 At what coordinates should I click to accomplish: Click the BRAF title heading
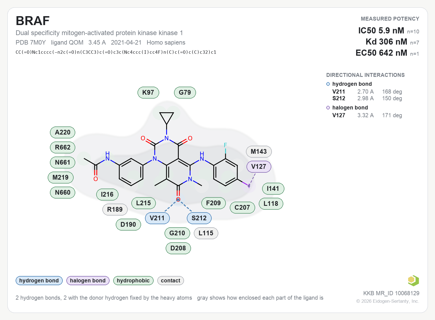pyautogui.click(x=33, y=21)
